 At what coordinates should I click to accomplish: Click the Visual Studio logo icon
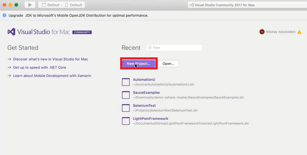tap(11, 32)
